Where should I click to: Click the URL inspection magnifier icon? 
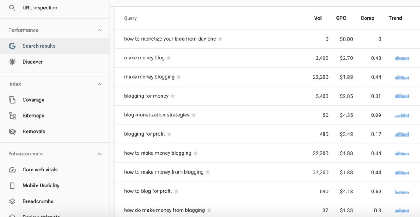point(12,8)
